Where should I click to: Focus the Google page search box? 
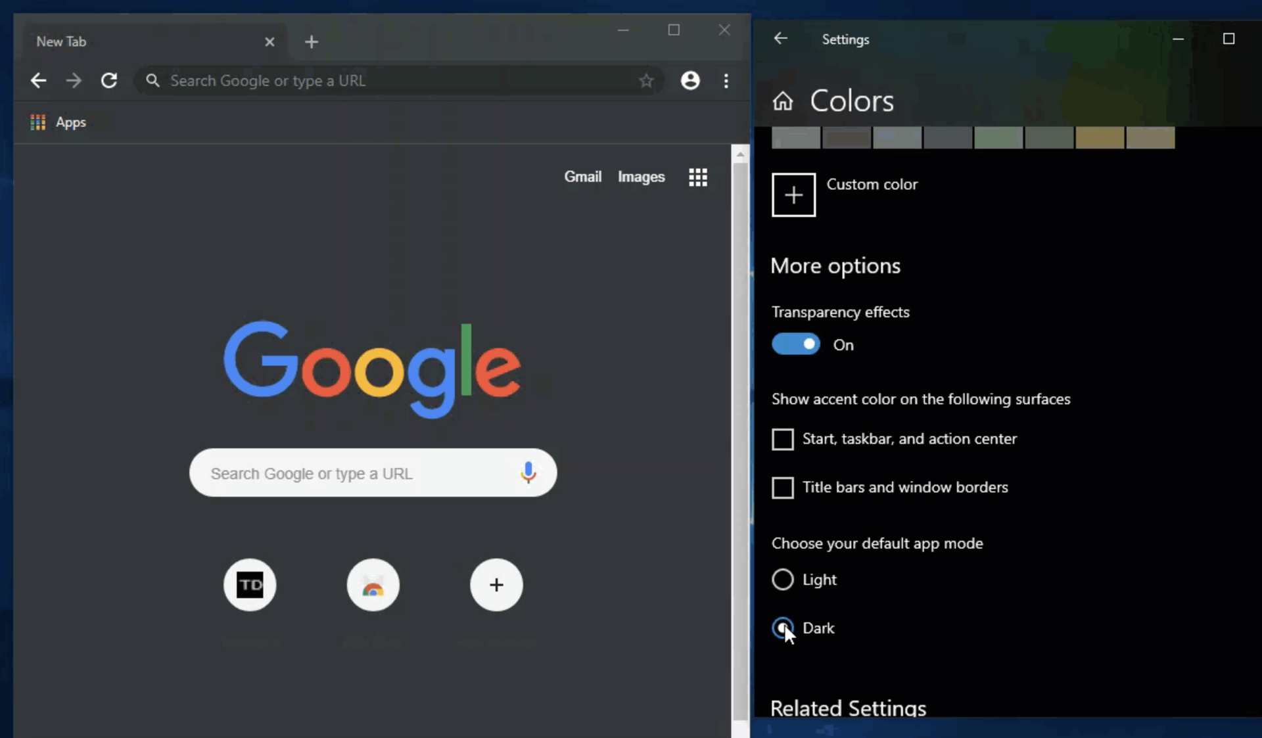tap(373, 473)
